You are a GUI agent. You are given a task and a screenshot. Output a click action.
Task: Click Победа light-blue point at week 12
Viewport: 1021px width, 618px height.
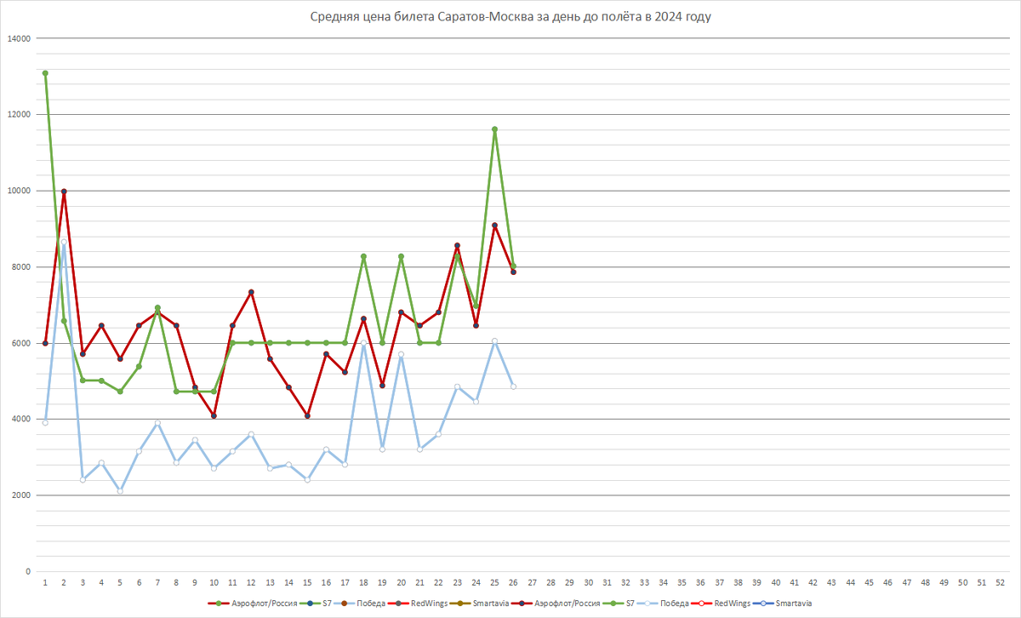coord(251,435)
